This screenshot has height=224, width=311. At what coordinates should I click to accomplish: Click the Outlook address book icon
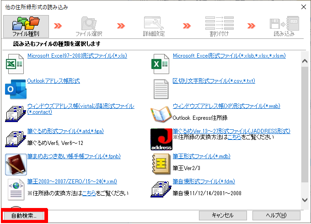pyautogui.click(x=16, y=89)
